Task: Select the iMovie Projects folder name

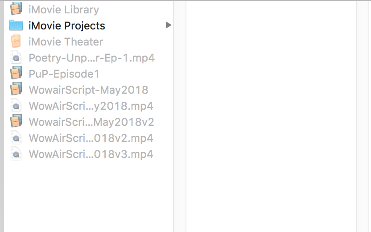Action: pyautogui.click(x=67, y=25)
